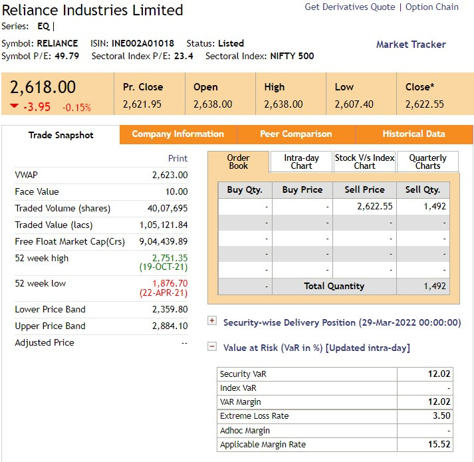Click 52 week low 1,876.70
This screenshot has width=474, height=462.
coord(170,283)
